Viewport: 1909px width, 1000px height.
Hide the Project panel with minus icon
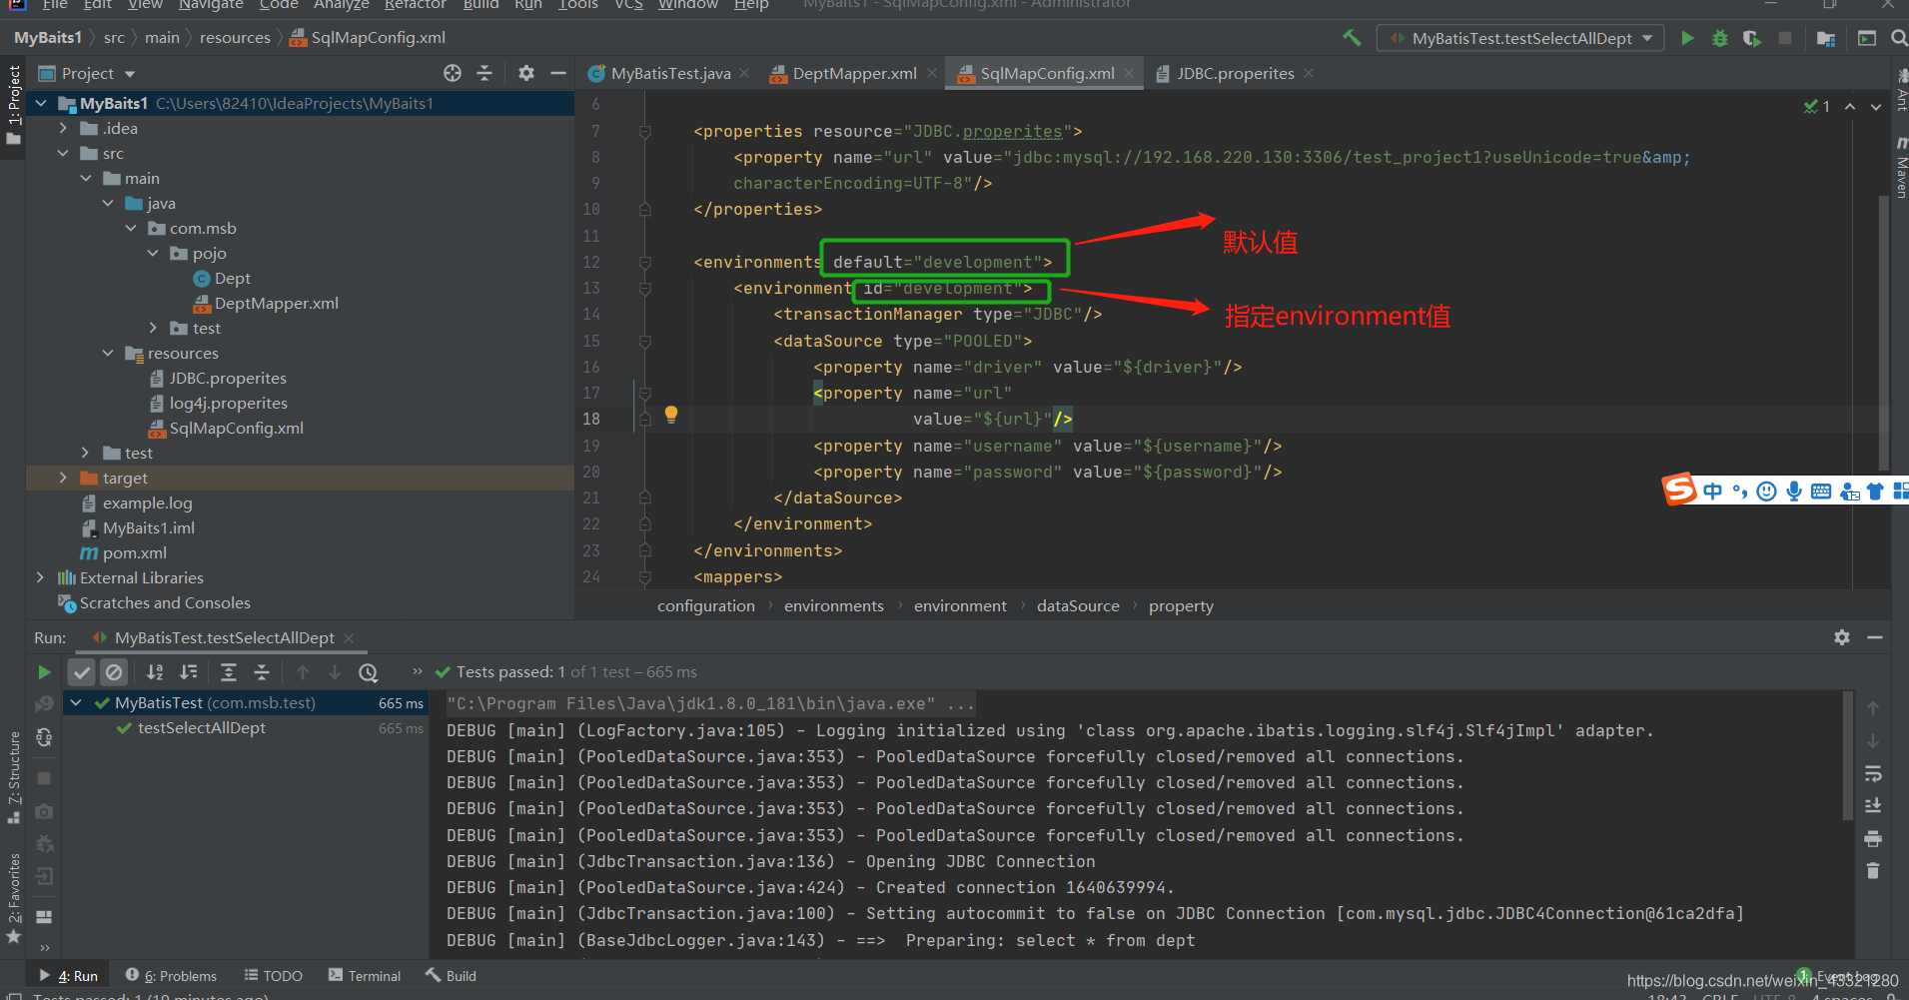point(558,73)
